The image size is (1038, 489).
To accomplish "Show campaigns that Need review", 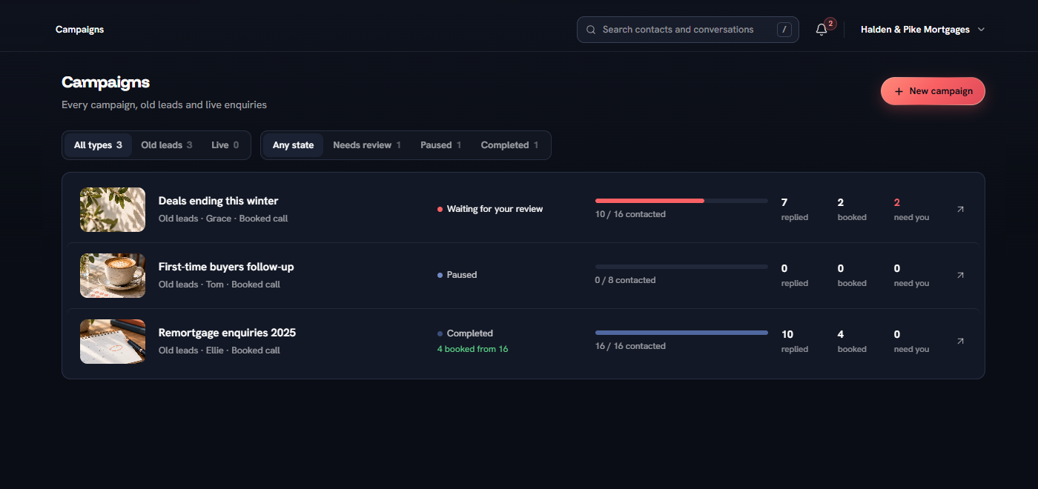I will [x=367, y=145].
